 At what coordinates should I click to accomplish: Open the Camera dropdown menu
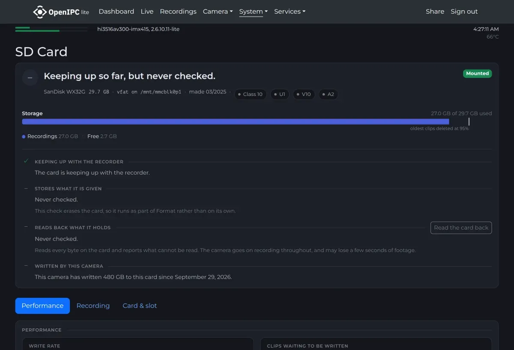(x=218, y=12)
